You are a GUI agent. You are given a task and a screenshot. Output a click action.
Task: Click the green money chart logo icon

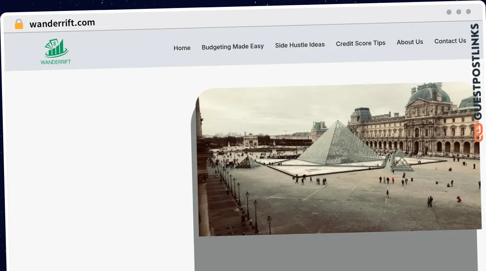(56, 48)
